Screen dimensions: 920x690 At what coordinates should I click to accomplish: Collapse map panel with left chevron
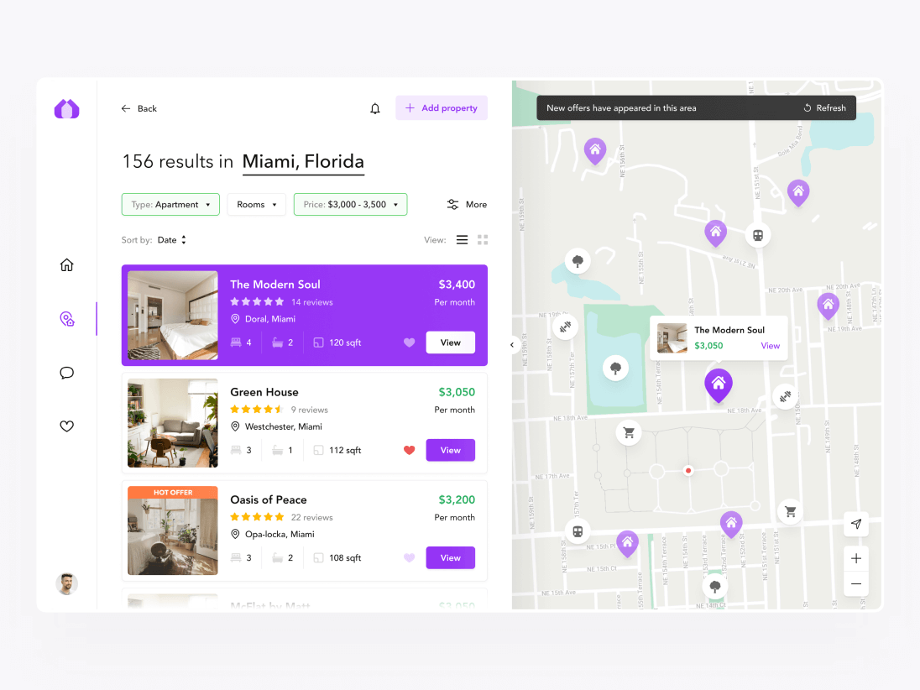point(512,345)
